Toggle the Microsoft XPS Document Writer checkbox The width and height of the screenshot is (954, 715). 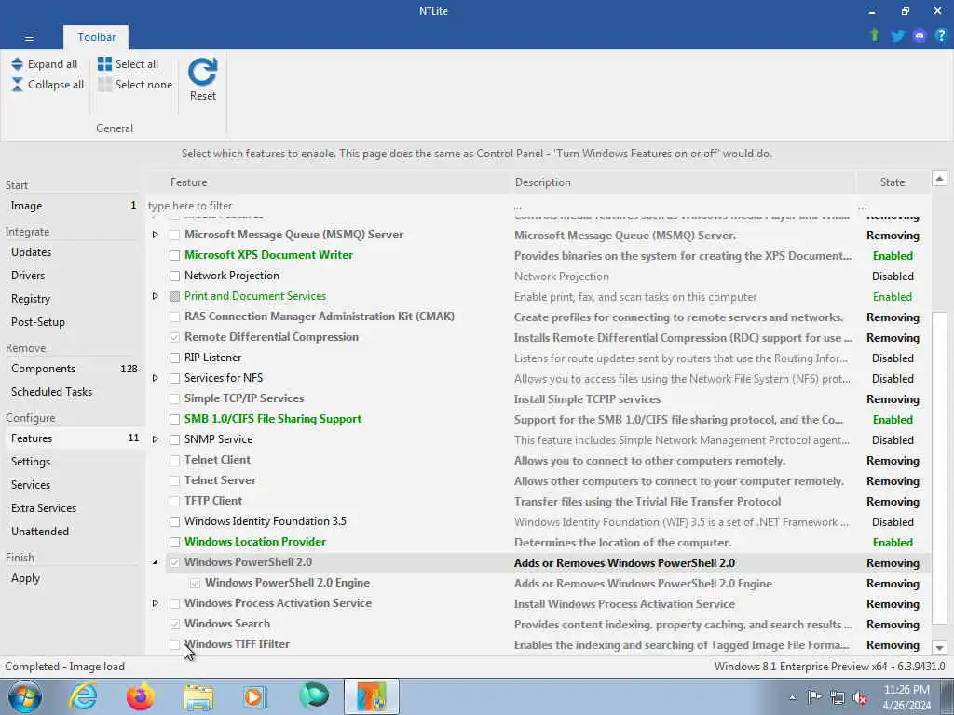point(174,255)
